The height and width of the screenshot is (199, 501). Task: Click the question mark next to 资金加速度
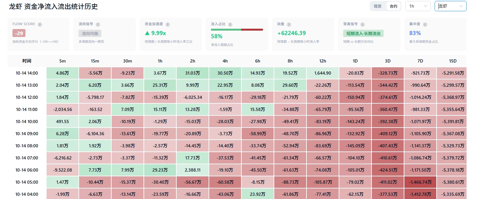168,25
